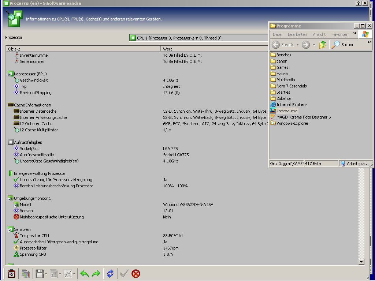Click the Objekt column header
Viewport: 375px width, 281px height.
tap(83, 49)
